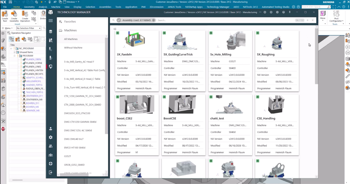The image size is (350, 184).
Task: Select the Machines section header
Action: pyautogui.click(x=70, y=30)
